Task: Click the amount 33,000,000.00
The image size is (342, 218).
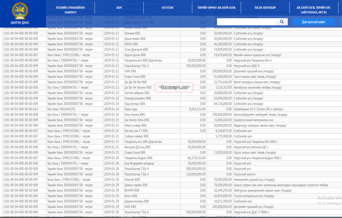Action: pyautogui.click(x=223, y=180)
